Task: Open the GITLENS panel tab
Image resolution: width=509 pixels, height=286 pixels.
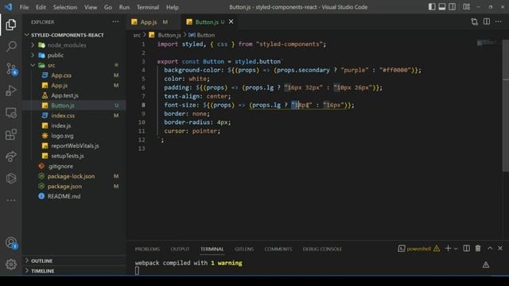Action: (x=244, y=249)
